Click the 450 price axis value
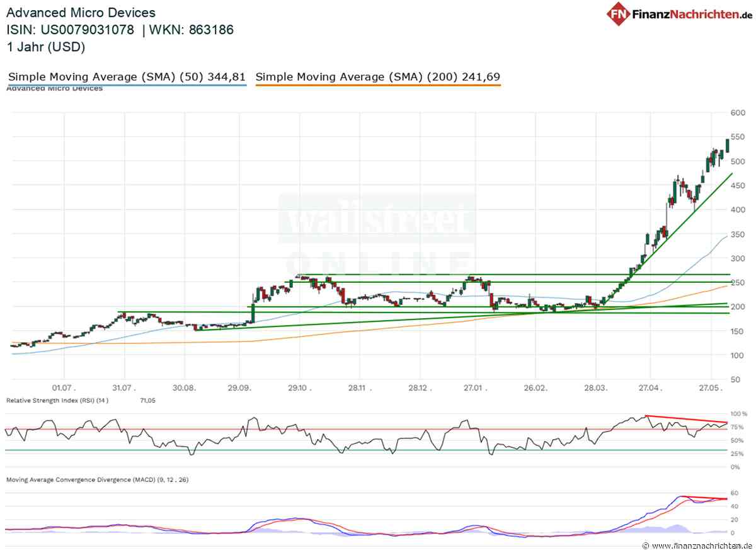This screenshot has height=555, width=756. (x=738, y=185)
